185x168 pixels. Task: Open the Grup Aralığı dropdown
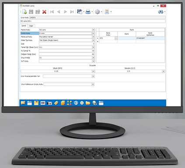point(93,58)
